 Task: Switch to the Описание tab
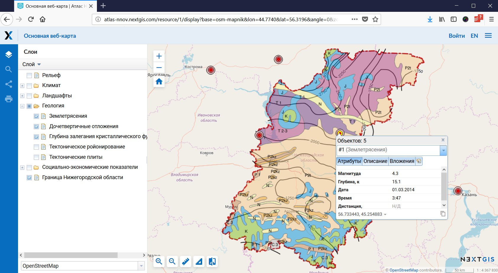tap(375, 161)
